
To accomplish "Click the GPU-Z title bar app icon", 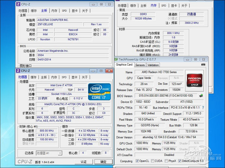I will tap(117, 59).
